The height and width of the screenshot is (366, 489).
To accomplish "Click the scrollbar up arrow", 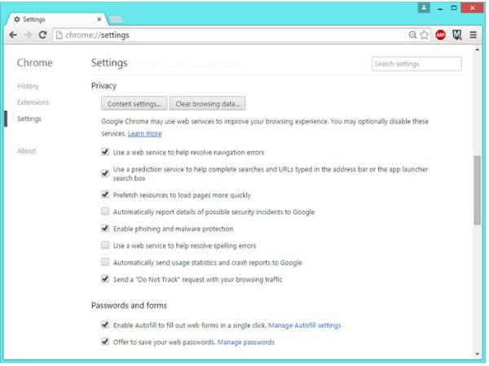I will (x=477, y=50).
